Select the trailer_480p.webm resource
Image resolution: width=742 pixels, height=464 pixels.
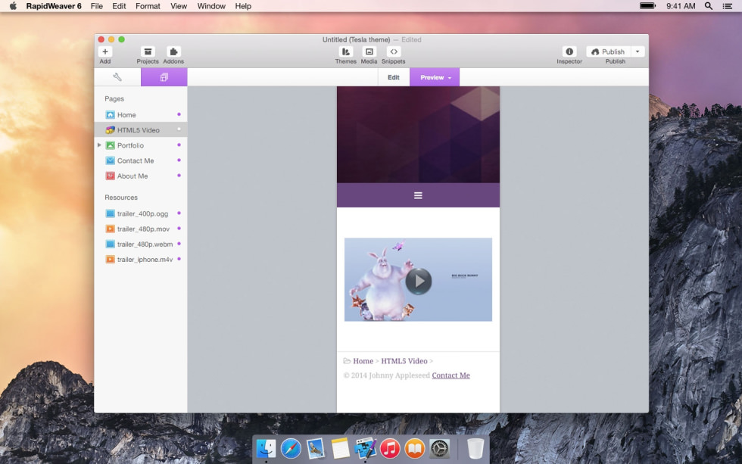141,244
